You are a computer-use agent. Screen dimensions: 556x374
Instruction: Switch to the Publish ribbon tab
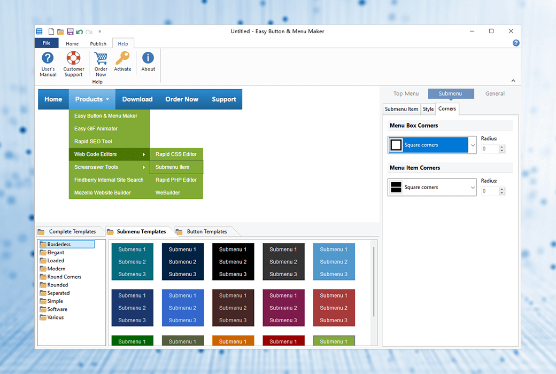98,44
